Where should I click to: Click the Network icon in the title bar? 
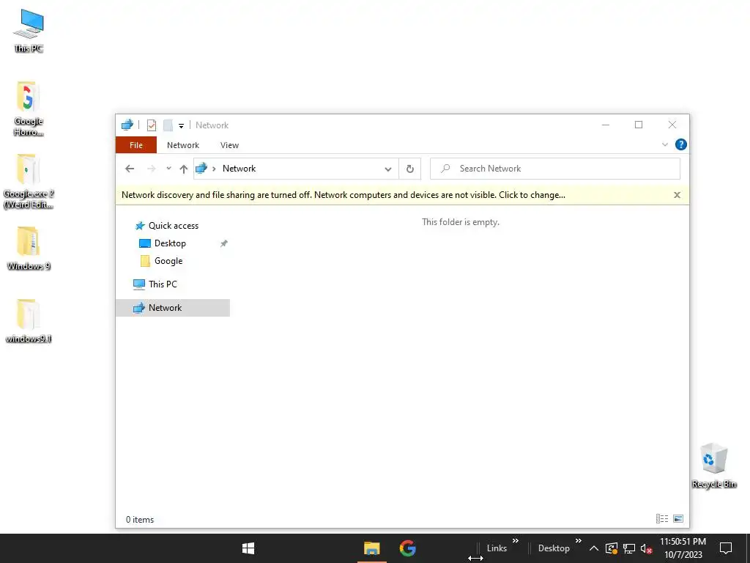pyautogui.click(x=127, y=125)
